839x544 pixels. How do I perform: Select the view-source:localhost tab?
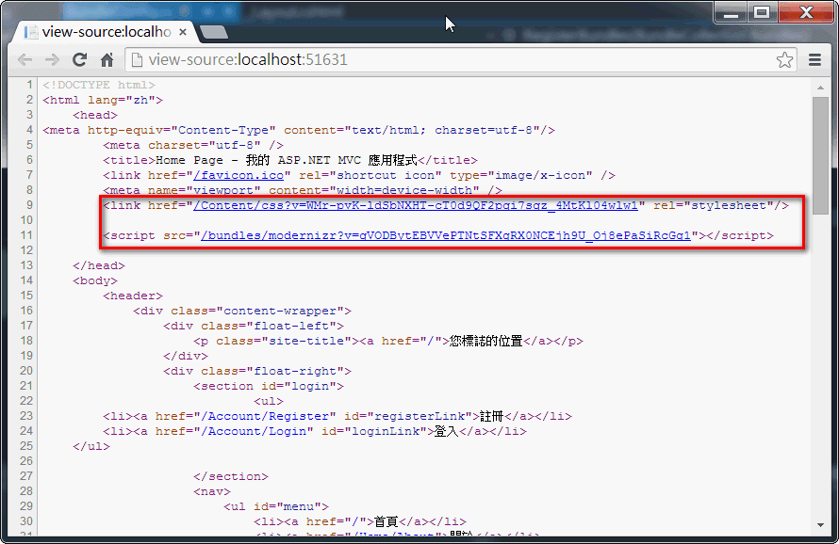pos(106,32)
